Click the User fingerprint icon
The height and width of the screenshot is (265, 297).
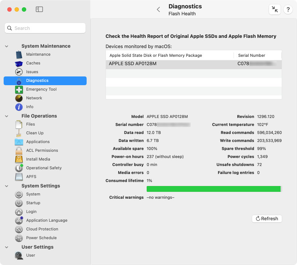(19, 255)
